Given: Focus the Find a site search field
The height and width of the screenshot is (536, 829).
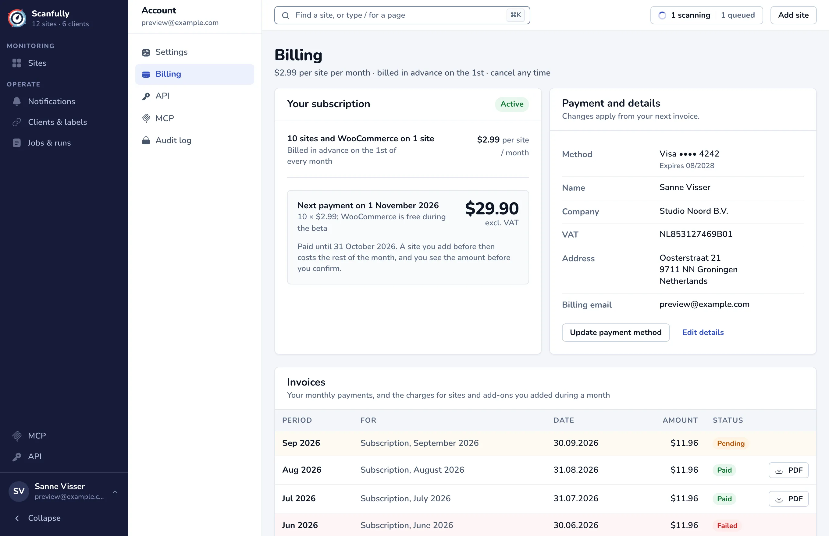Looking at the screenshot, I should [402, 15].
